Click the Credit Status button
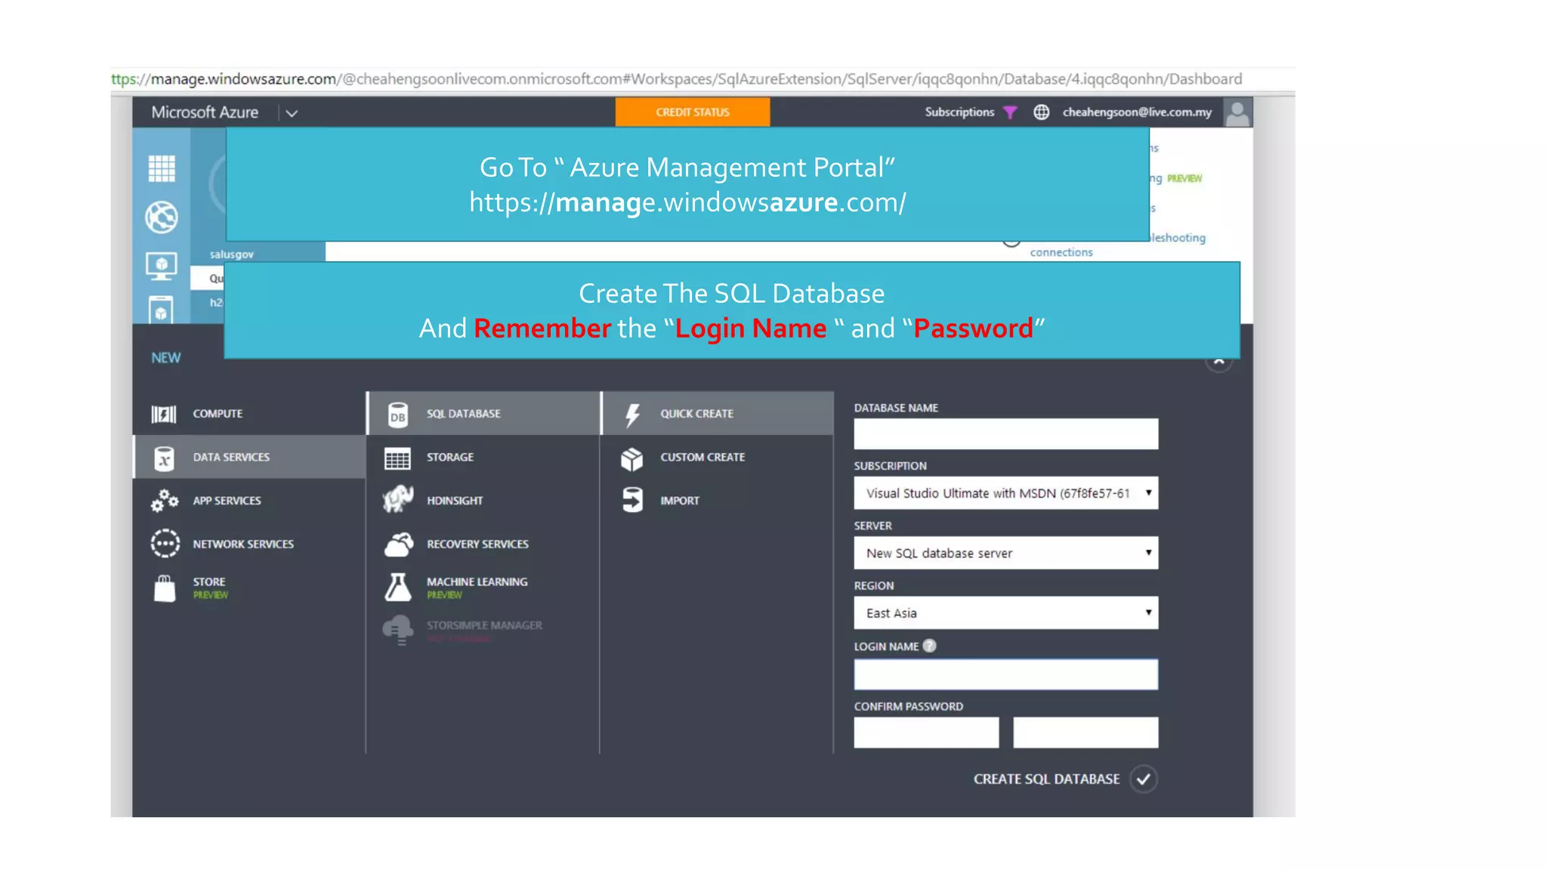1547x870 pixels. click(x=693, y=112)
